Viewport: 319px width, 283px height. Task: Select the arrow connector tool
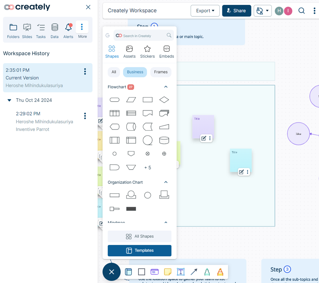coord(194,272)
